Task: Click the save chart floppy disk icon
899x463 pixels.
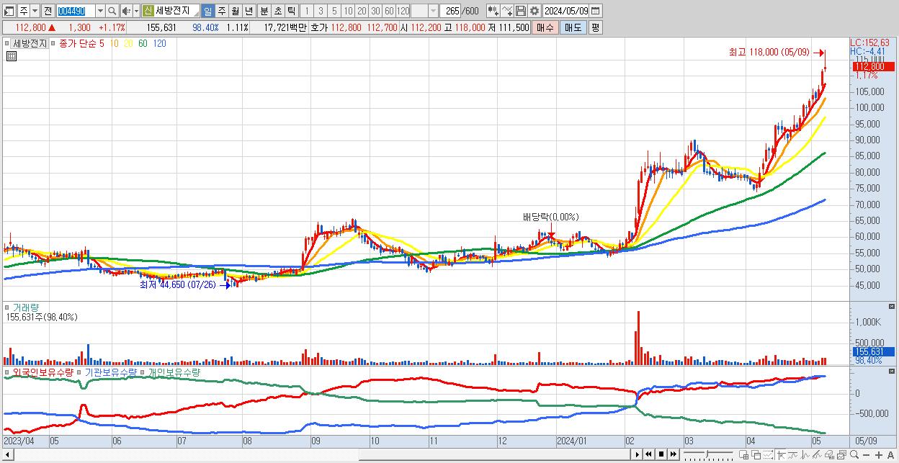Action: coord(521,11)
